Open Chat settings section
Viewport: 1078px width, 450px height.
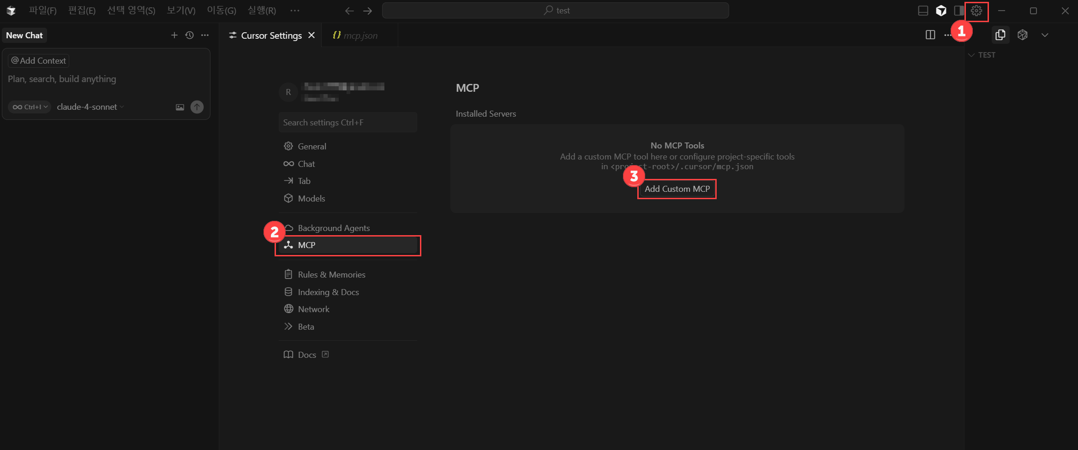point(348,164)
